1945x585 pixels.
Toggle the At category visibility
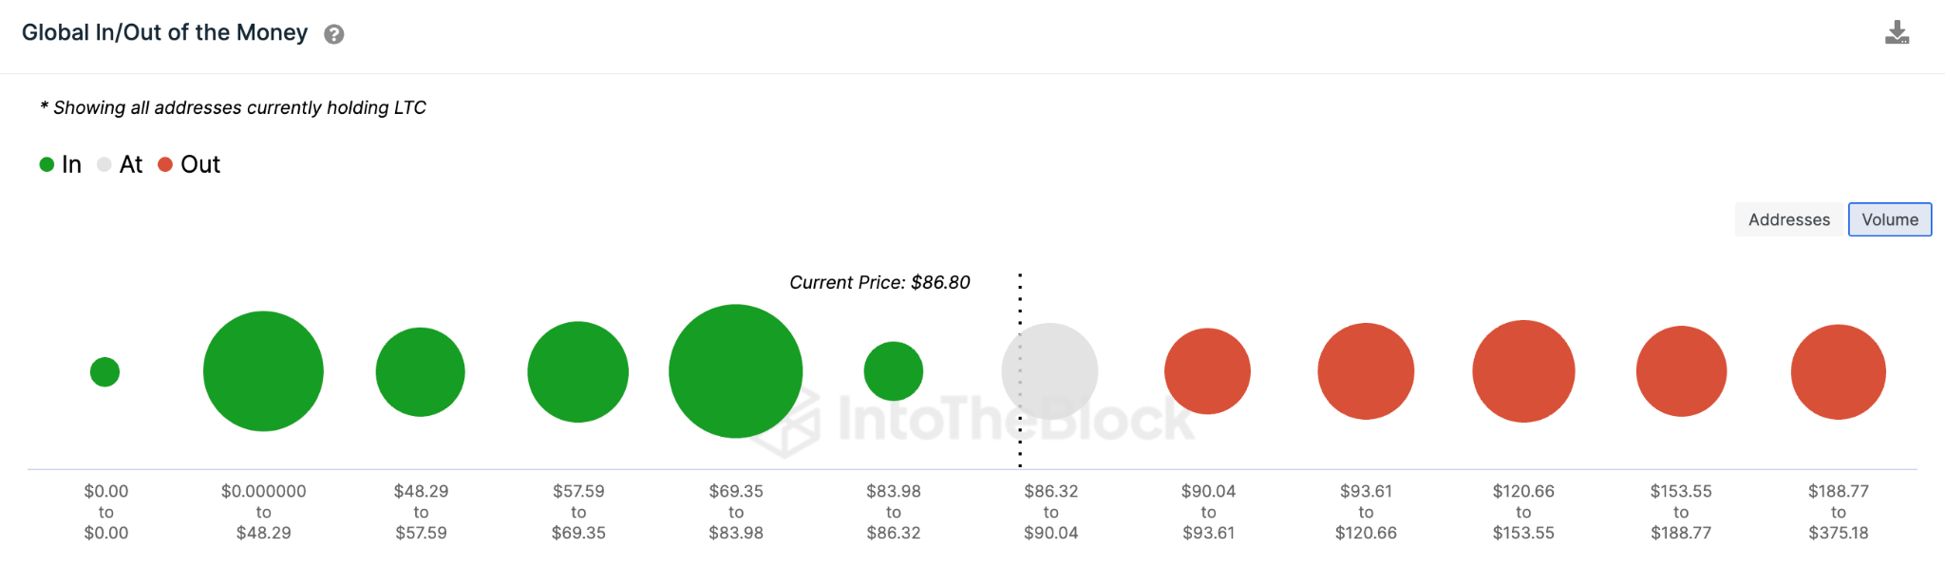coord(122,163)
